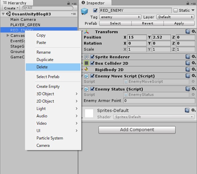Open Sprite Renderer gear settings menu
This screenshot has width=197, height=174.
pyautogui.click(x=194, y=57)
